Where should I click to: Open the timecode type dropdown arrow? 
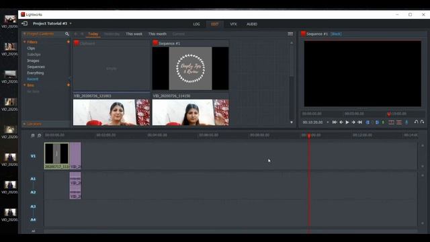[328, 122]
